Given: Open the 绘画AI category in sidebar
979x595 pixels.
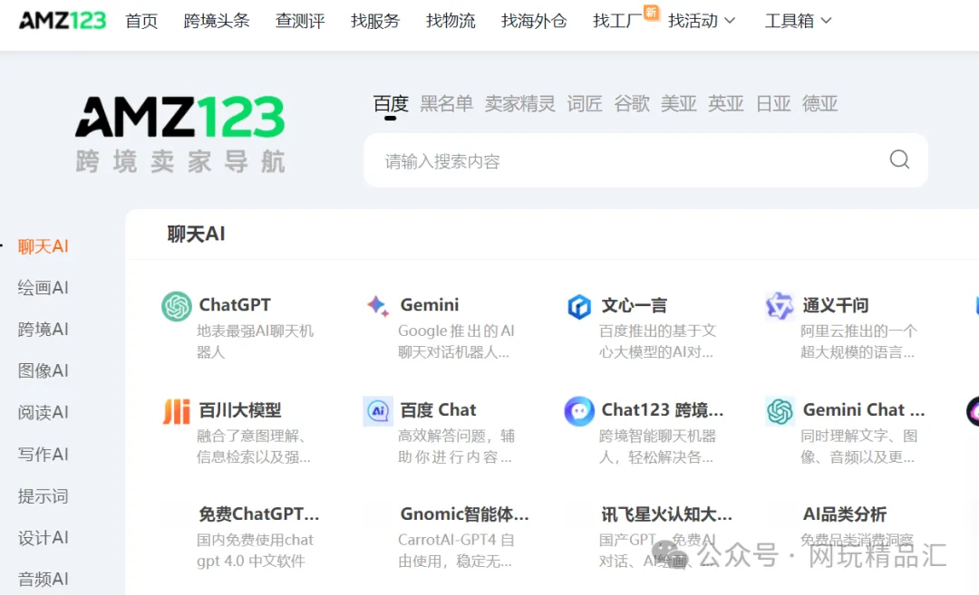Looking at the screenshot, I should coord(43,287).
